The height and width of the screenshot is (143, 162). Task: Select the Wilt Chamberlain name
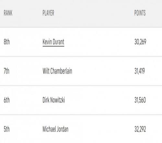57,71
